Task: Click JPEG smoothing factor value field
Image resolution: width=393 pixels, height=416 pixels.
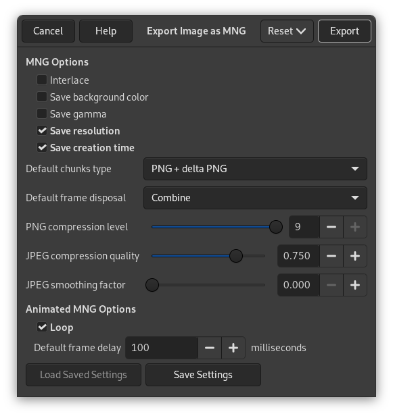Action: click(x=298, y=285)
